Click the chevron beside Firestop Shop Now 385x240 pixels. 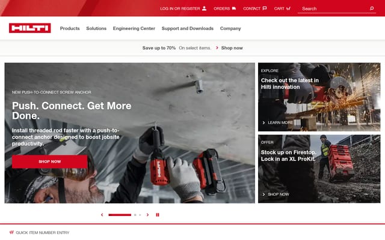coord(263,194)
